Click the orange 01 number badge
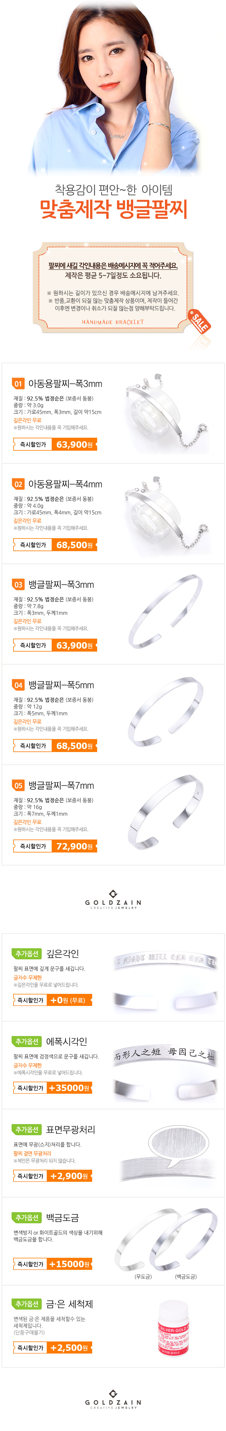 click(x=18, y=384)
